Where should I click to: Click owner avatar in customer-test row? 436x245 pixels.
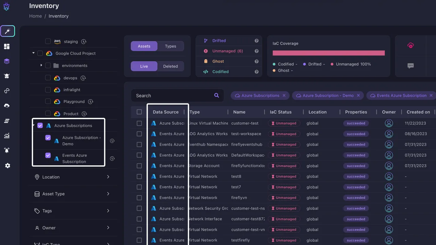389,123
